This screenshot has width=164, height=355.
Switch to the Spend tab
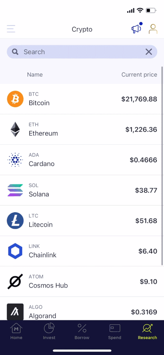click(115, 332)
